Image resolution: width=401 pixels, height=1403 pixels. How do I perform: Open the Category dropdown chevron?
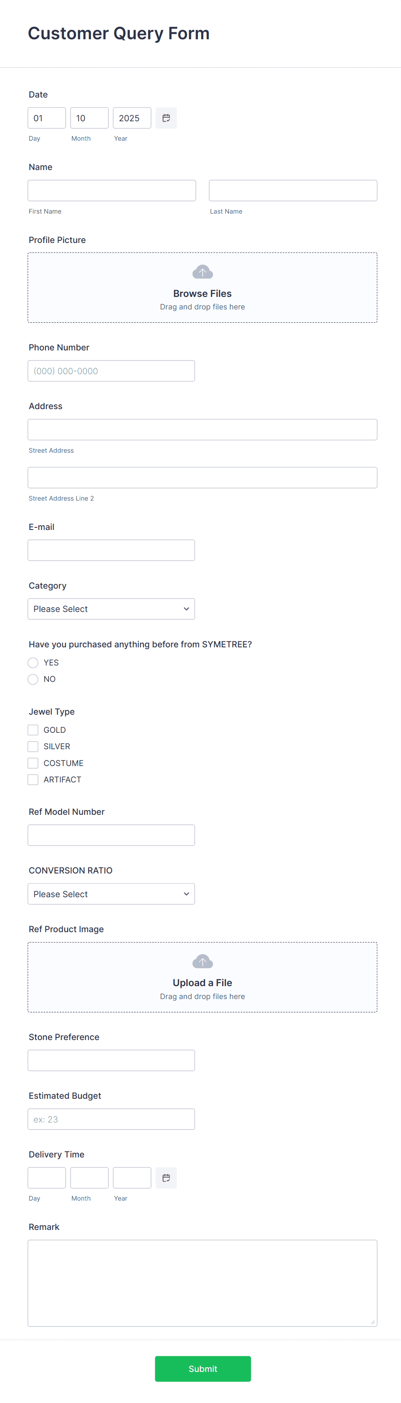coord(187,609)
